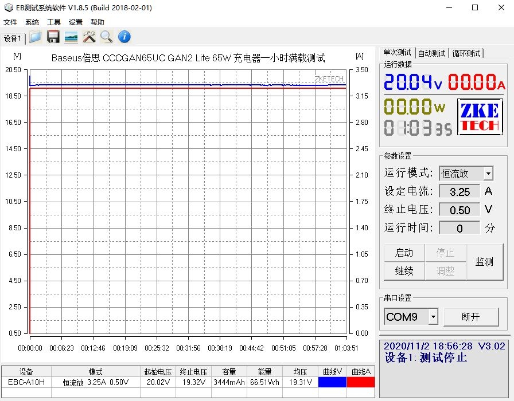514x401 pixels.
Task: Switch to the 自动测试 tab
Action: [x=431, y=53]
